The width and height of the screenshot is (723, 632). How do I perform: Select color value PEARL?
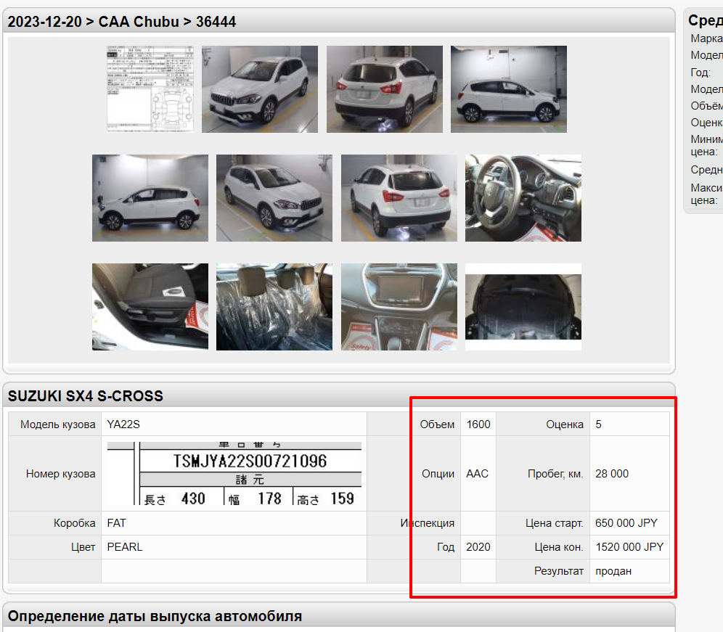pyautogui.click(x=125, y=547)
